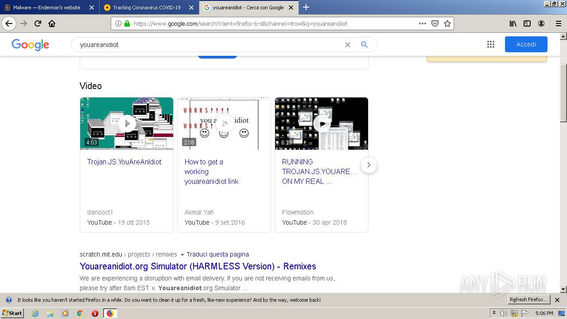Screen dimensions: 567x319
Task: Open the file explorer taskbar icon
Action: point(50,313)
